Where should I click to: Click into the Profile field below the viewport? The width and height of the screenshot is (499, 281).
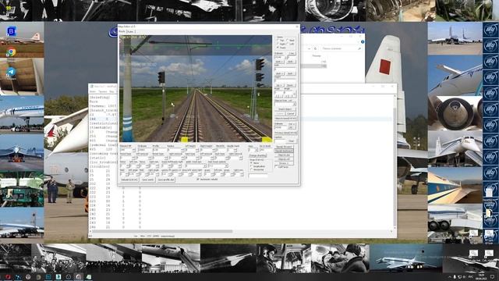coord(159,150)
